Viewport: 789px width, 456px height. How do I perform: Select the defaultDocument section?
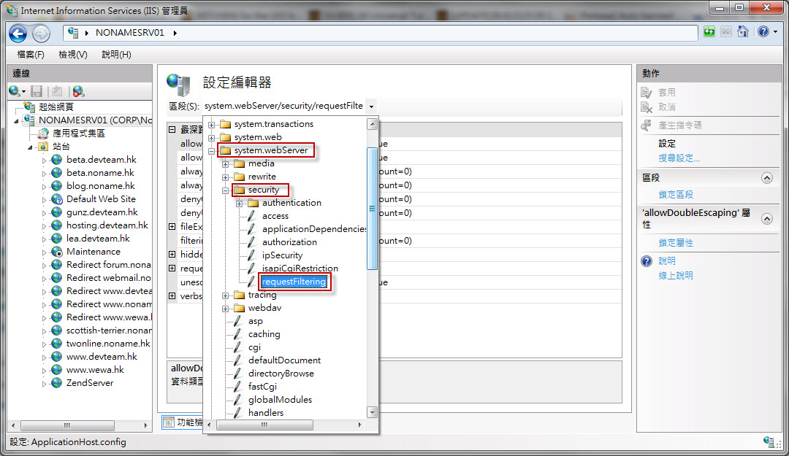pyautogui.click(x=284, y=360)
